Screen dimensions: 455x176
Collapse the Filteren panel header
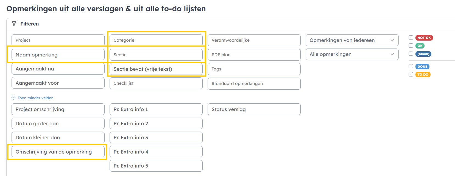point(231,24)
